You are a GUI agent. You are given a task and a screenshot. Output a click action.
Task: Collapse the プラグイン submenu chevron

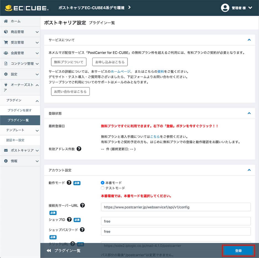click(x=37, y=101)
